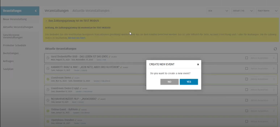Collapse the Veranstaltungen sidebar with the arrow
The height and width of the screenshot is (127, 280).
[36, 11]
